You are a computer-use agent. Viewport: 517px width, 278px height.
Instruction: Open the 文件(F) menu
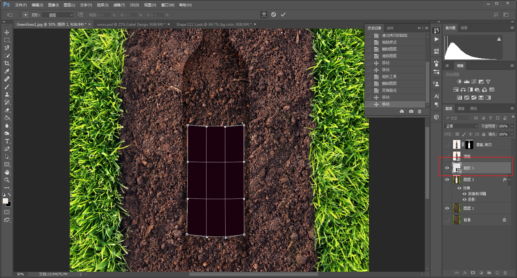point(21,5)
